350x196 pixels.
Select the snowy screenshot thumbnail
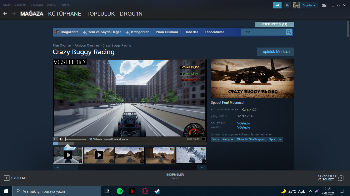pyautogui.click(x=191, y=155)
